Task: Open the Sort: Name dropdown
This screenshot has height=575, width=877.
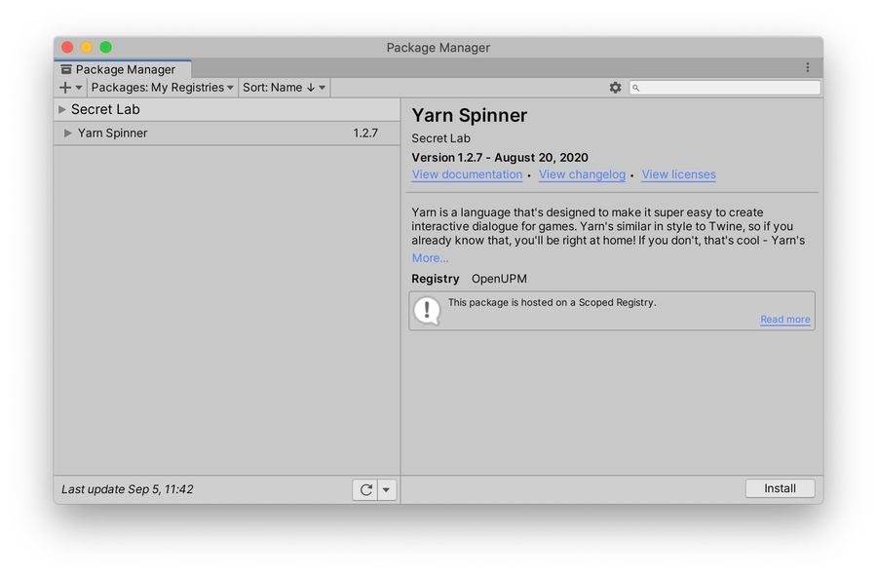Action: 284,88
